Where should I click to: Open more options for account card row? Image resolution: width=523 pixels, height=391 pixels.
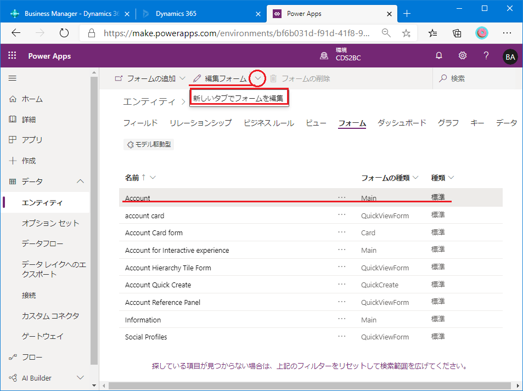[x=341, y=214]
